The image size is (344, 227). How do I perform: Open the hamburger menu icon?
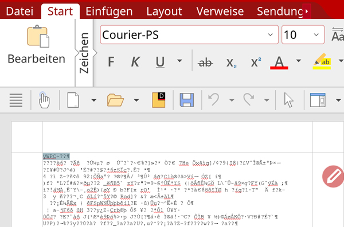click(x=16, y=100)
